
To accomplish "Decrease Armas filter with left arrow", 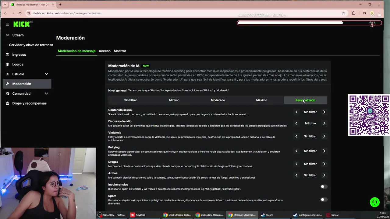I will click(x=296, y=175).
